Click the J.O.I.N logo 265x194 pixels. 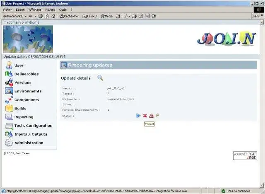(226, 39)
